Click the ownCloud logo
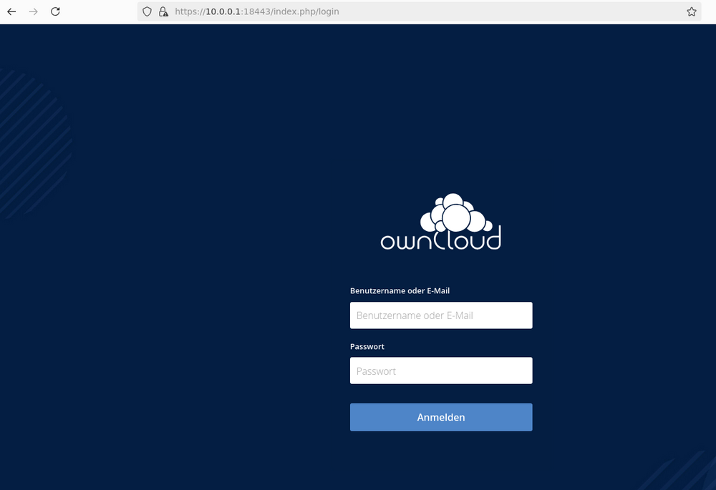The image size is (716, 490). coord(441,222)
